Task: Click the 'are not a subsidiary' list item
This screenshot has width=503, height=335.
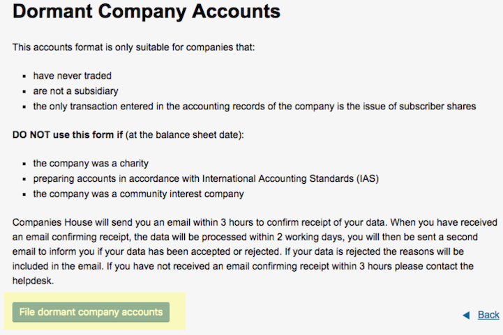Action: (76, 91)
